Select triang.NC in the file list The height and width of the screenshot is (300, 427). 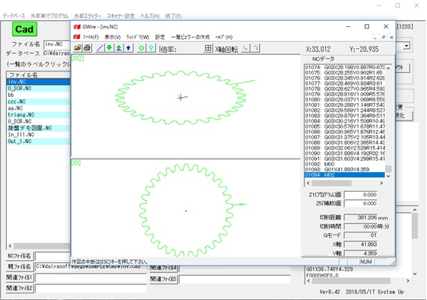[38, 115]
